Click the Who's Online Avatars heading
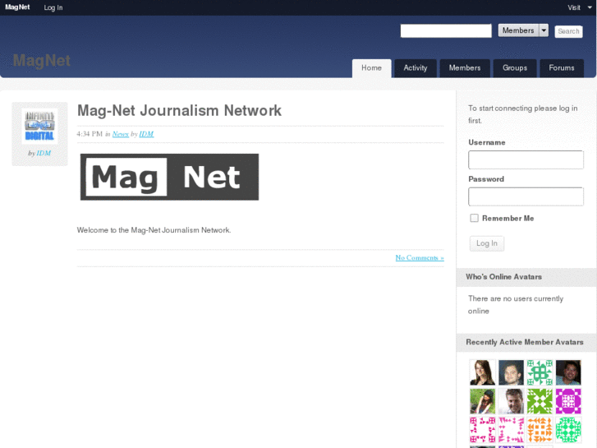The image size is (597, 448). click(x=503, y=277)
